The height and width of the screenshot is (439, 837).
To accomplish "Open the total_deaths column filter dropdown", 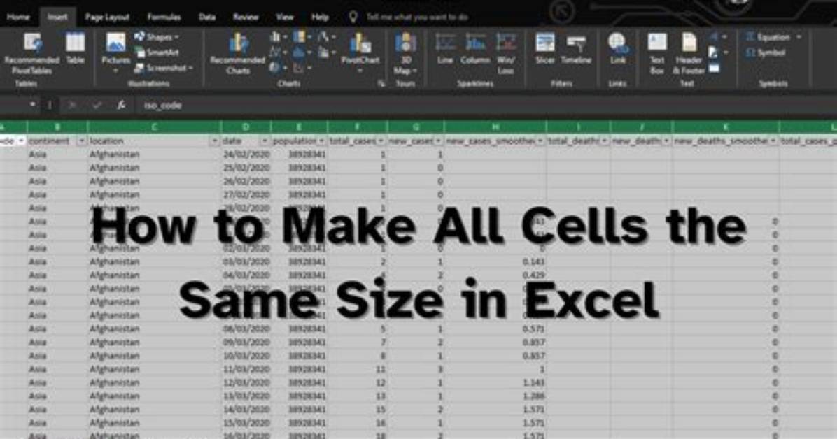I will 604,141.
